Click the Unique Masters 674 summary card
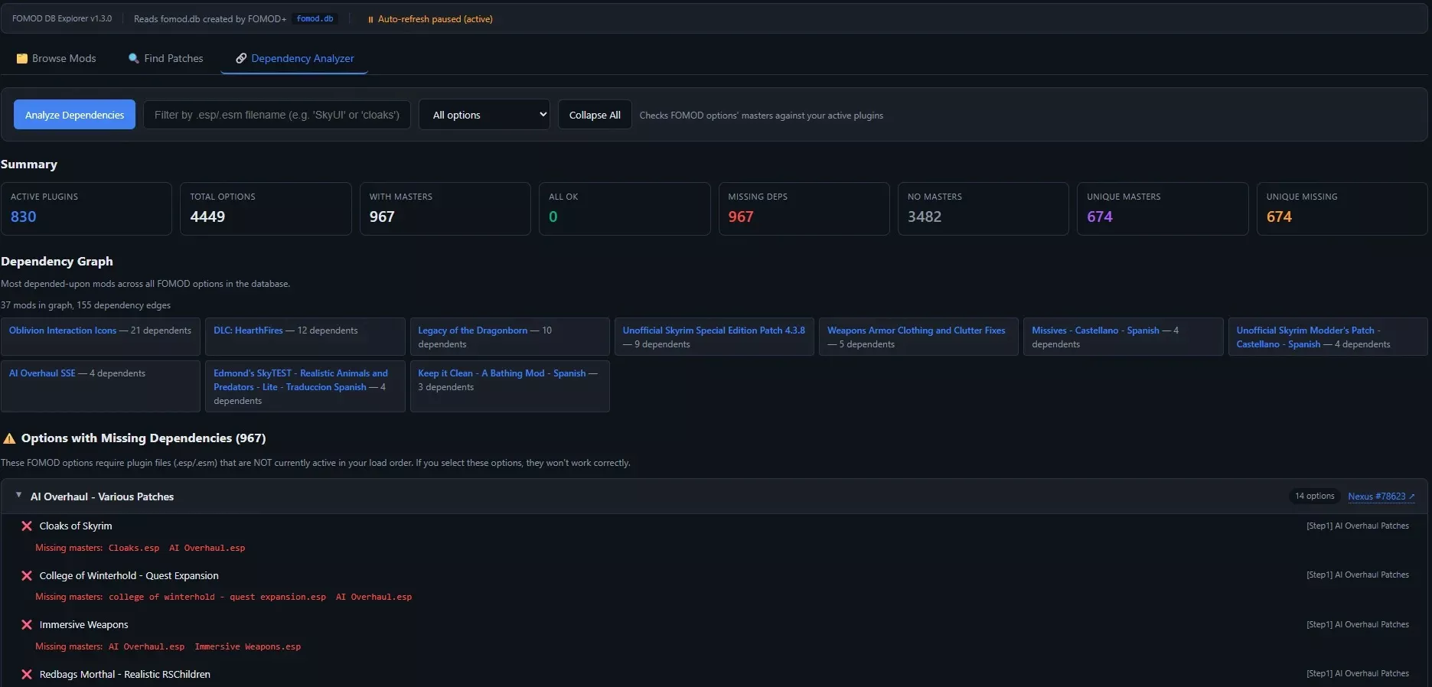 [1163, 209]
